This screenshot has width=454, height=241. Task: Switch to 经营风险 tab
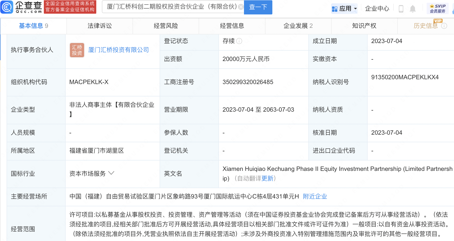[166, 26]
